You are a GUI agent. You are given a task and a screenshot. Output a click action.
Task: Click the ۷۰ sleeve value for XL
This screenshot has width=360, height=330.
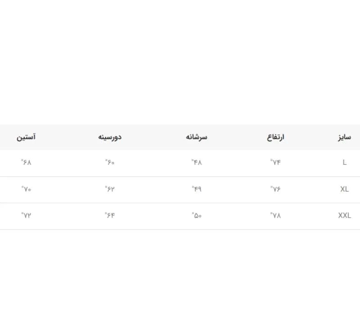click(x=26, y=189)
